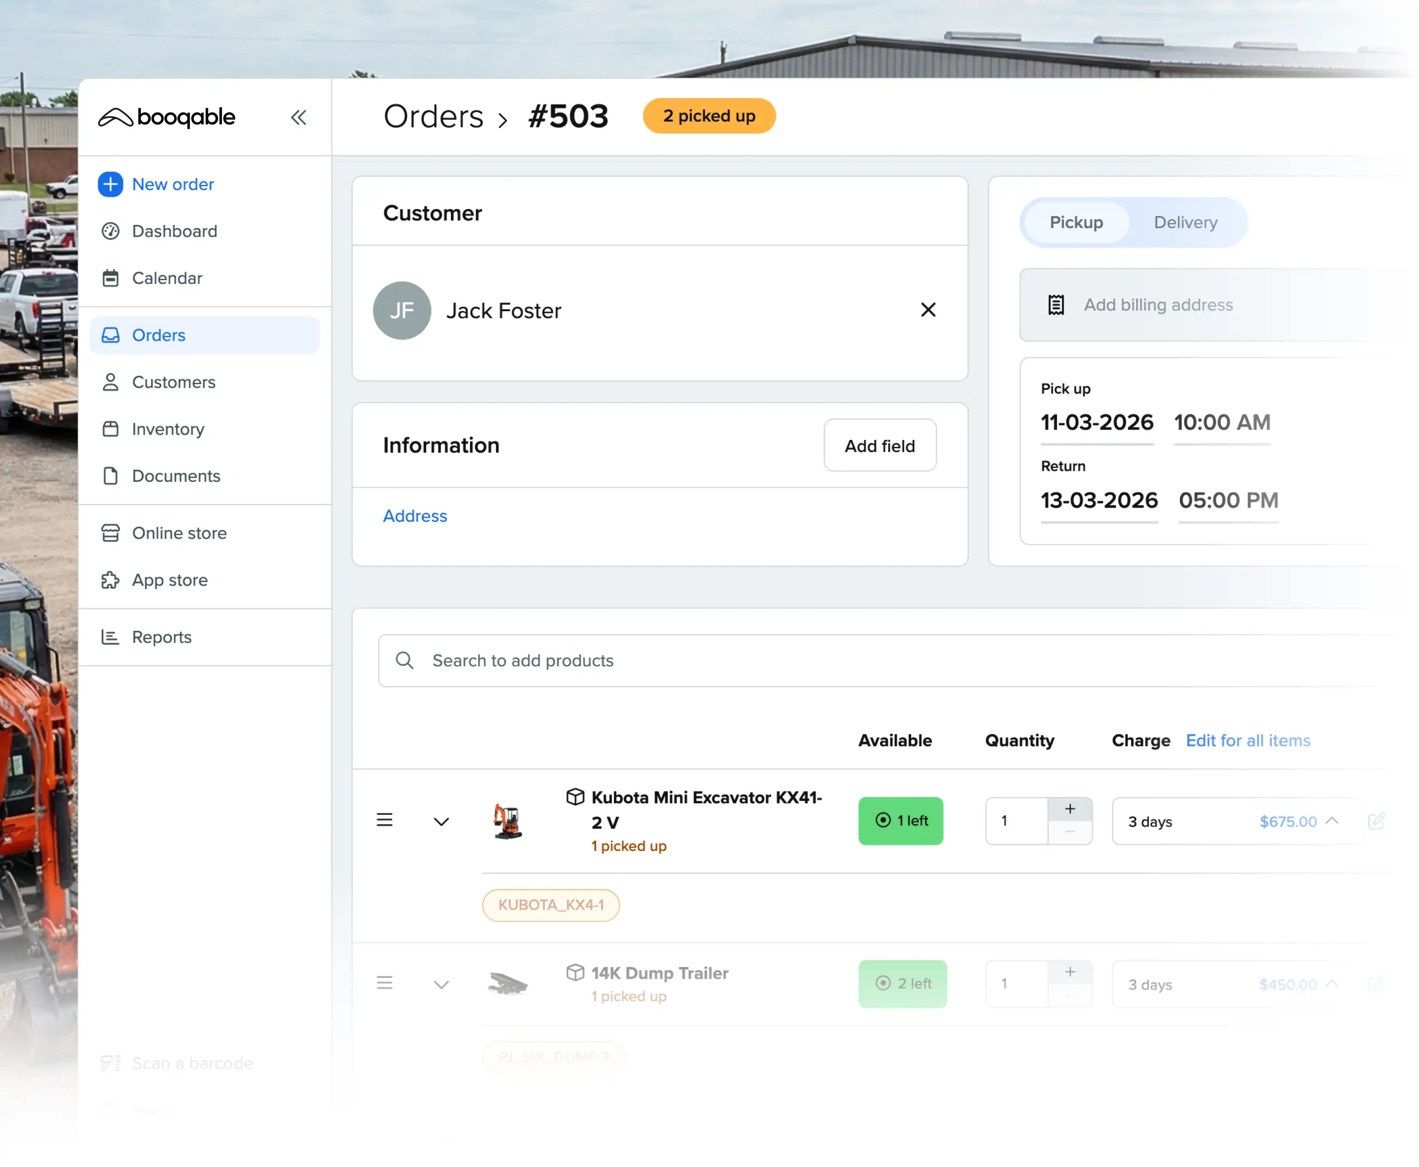Viewport: 1419px width, 1167px height.
Task: Click the magnifier icon in the product search bar
Action: tap(404, 660)
